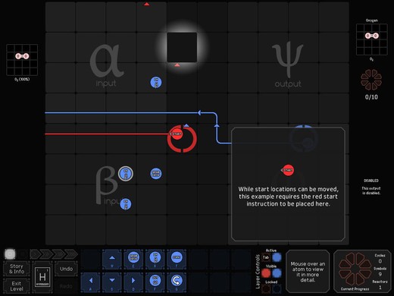Toggle the red layer lock
394x296 pixels.
pos(266,288)
